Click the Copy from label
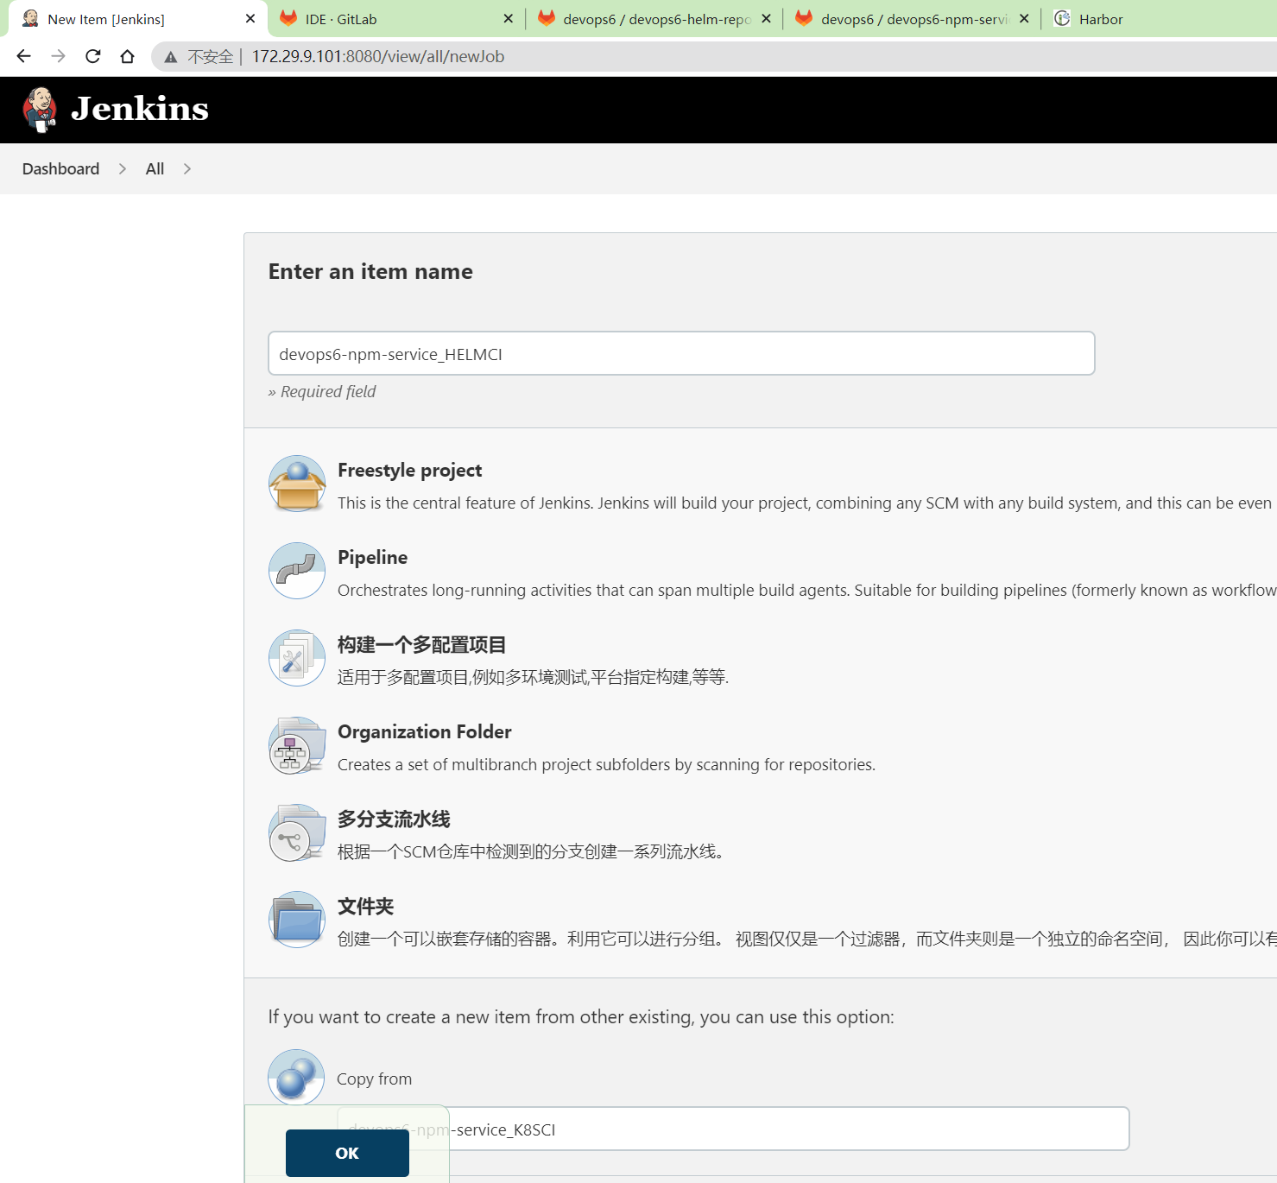The image size is (1277, 1183). click(374, 1079)
